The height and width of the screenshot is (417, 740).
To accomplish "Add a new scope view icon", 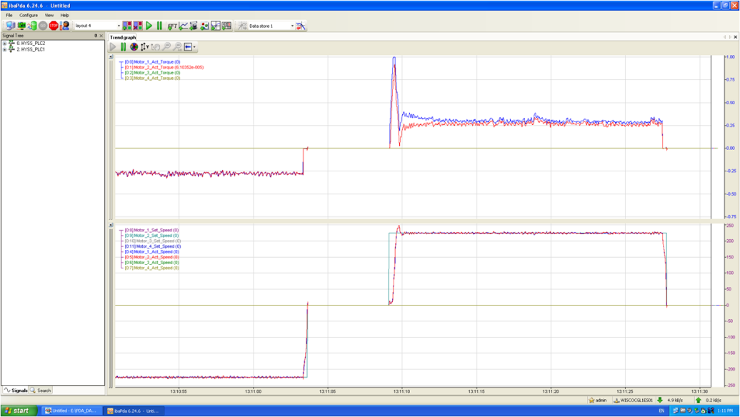I will click(x=194, y=26).
